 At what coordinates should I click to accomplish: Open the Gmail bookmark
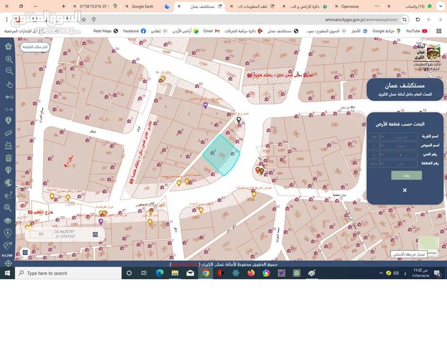point(211,31)
